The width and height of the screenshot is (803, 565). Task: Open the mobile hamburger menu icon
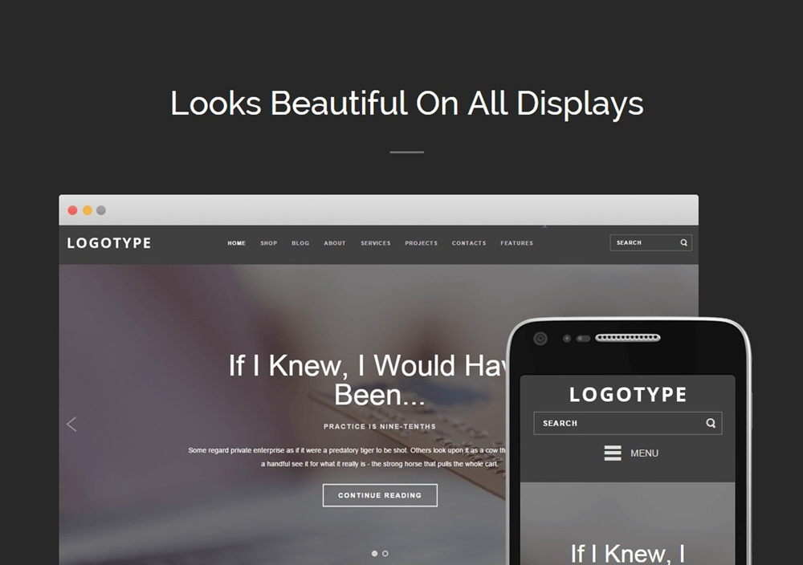click(x=613, y=453)
